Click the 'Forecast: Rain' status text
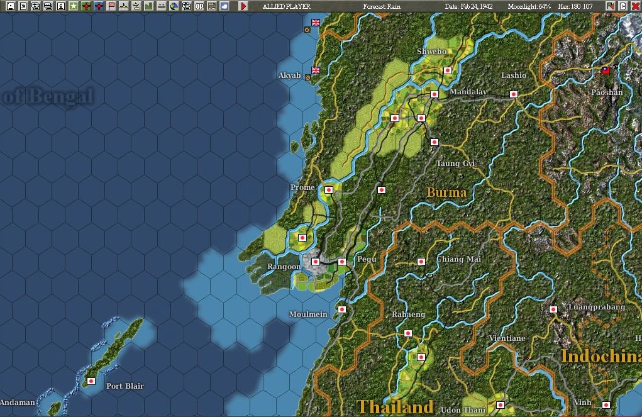The image size is (642, 417). pyautogui.click(x=382, y=6)
